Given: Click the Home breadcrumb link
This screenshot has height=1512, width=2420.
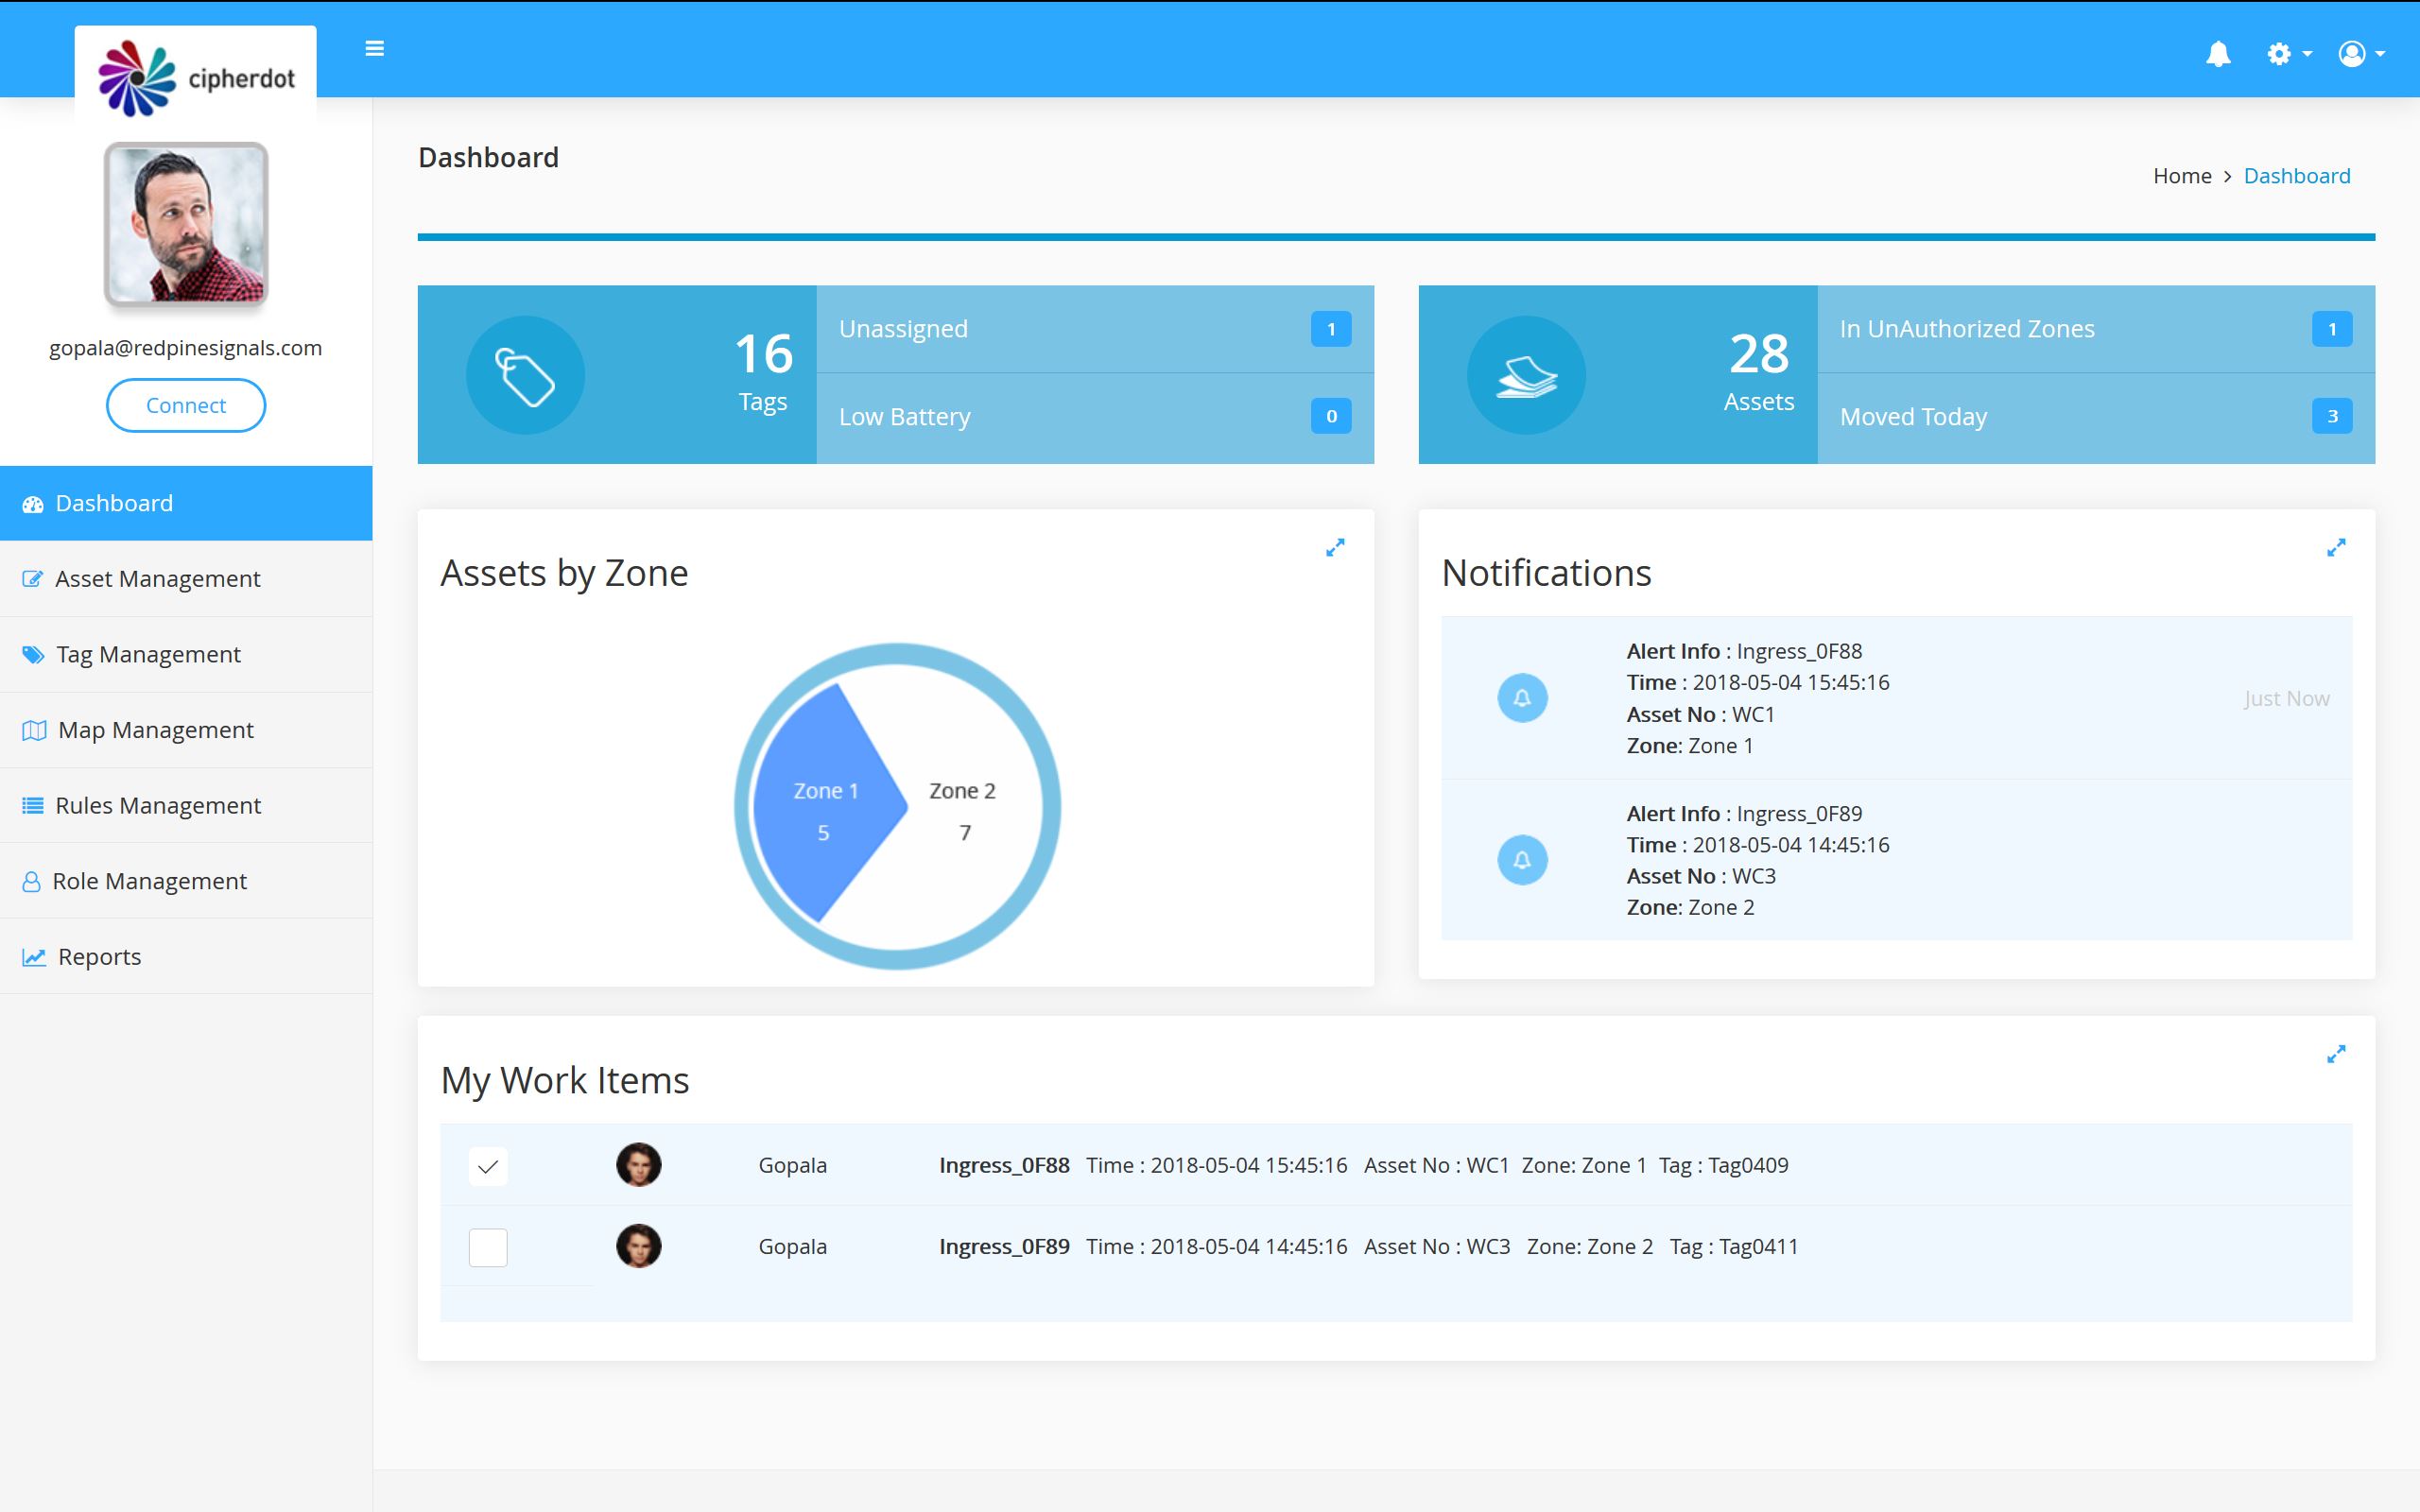Looking at the screenshot, I should 2182,176.
